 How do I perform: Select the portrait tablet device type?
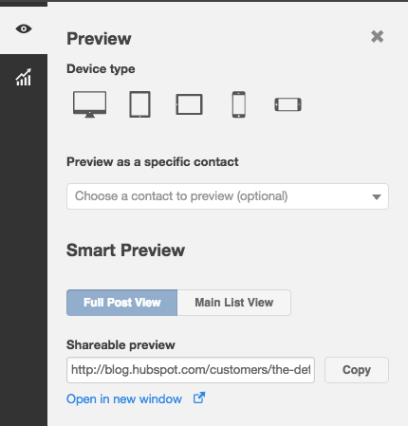coord(139,104)
